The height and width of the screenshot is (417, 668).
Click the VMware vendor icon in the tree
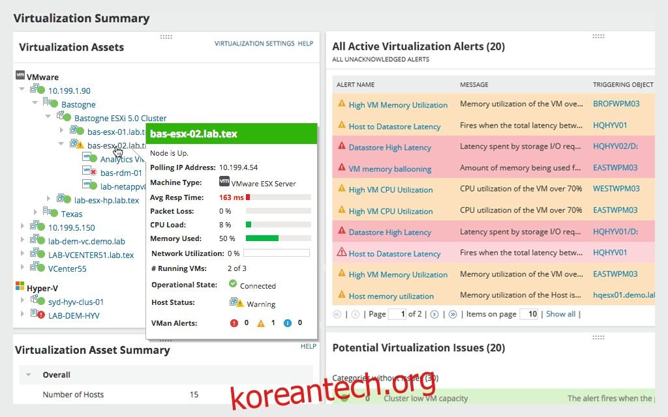(x=20, y=76)
